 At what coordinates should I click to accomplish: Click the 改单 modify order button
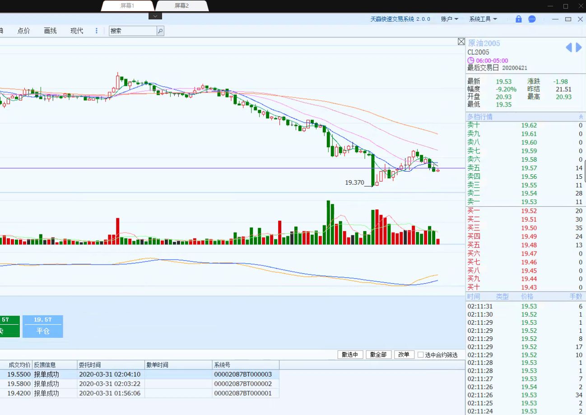404,355
